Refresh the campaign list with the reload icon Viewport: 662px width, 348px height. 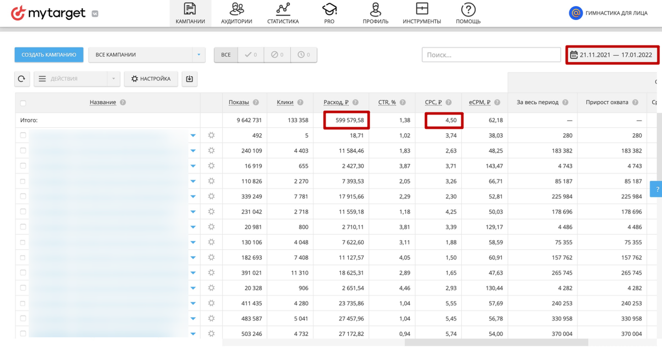(22, 79)
